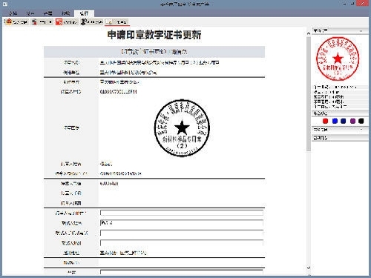Click the last of the four stacked input fields
This screenshot has height=278, width=371.
pyautogui.click(x=182, y=243)
